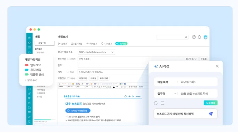Open the mail envelope icon in sidebar
Image resolution: width=238 pixels, height=132 pixels.
[x=29, y=47]
